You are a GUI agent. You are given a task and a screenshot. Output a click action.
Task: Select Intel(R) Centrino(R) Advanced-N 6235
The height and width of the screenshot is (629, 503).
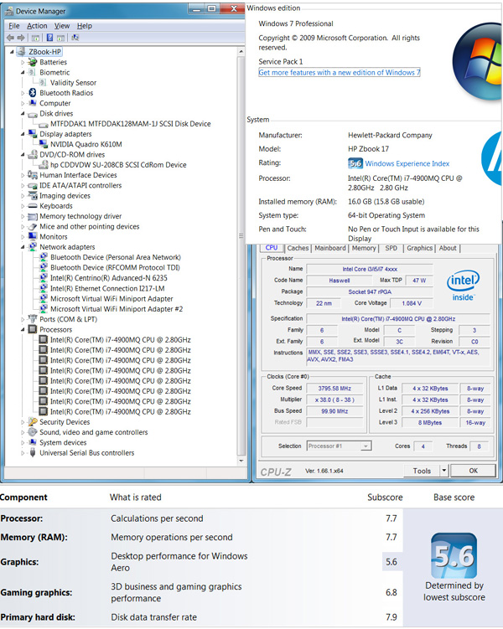108,278
